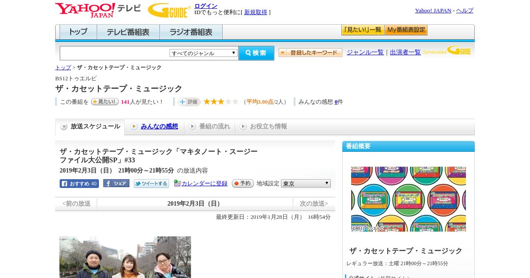Click the 平均3.00点 rating text
The width and height of the screenshot is (530, 278).
(260, 102)
